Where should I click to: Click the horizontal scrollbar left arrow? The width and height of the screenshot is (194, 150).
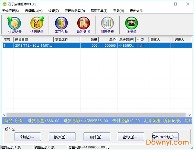(x=4, y=115)
